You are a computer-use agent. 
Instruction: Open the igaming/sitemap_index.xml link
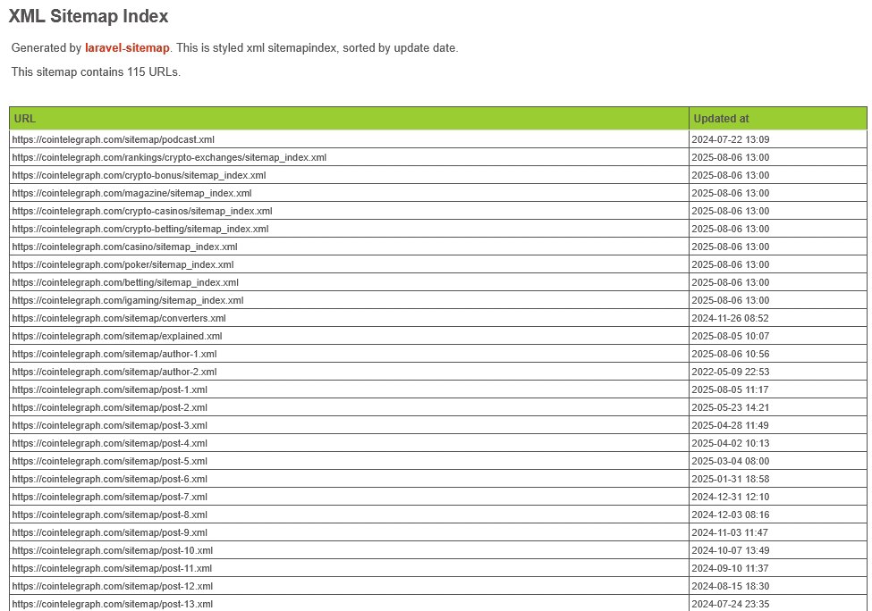(128, 300)
